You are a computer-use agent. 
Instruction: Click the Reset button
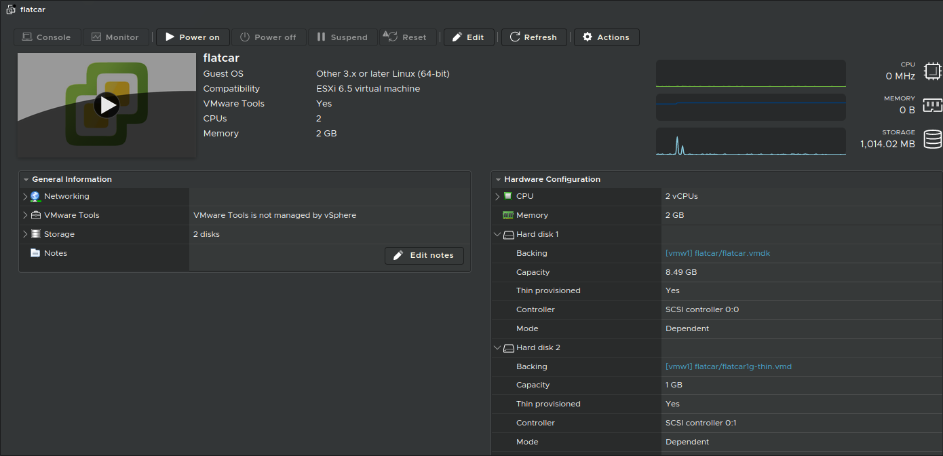[408, 37]
